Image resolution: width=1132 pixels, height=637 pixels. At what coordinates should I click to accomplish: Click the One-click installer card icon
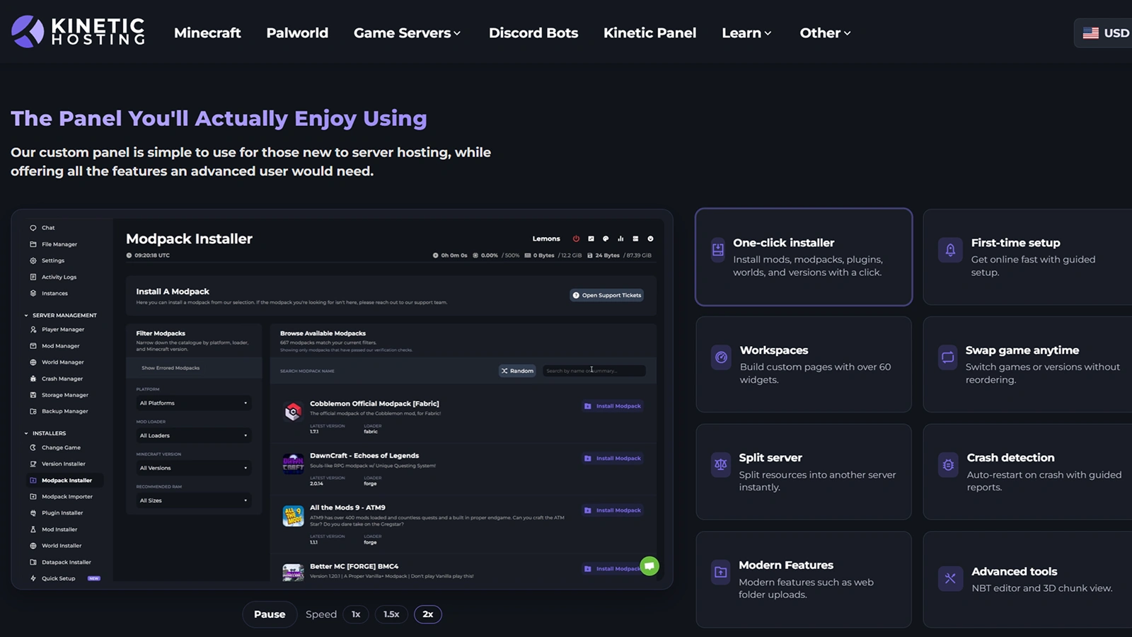(717, 250)
